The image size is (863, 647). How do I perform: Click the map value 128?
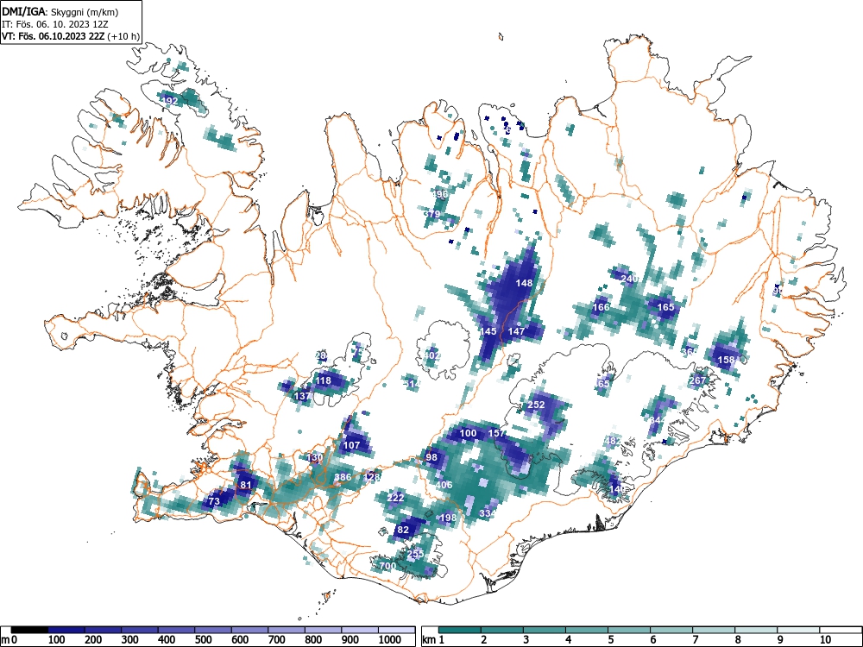click(x=373, y=477)
